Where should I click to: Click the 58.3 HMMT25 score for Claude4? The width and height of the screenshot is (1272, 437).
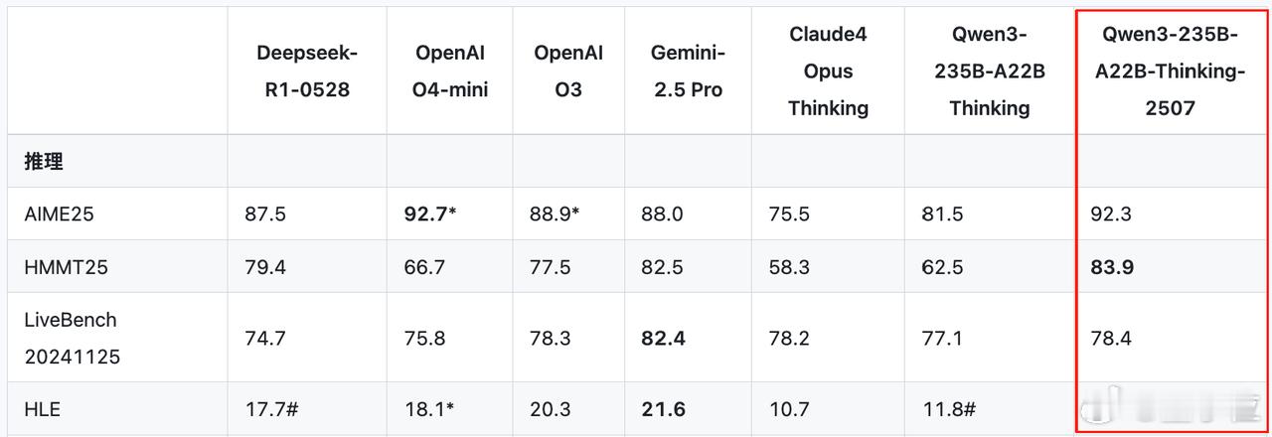click(x=788, y=266)
